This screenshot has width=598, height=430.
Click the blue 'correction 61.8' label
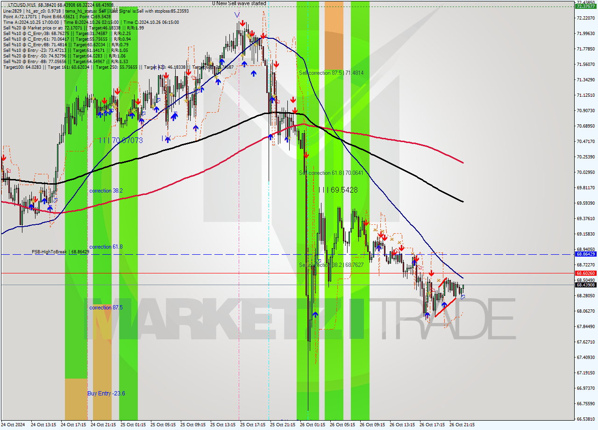pyautogui.click(x=106, y=247)
